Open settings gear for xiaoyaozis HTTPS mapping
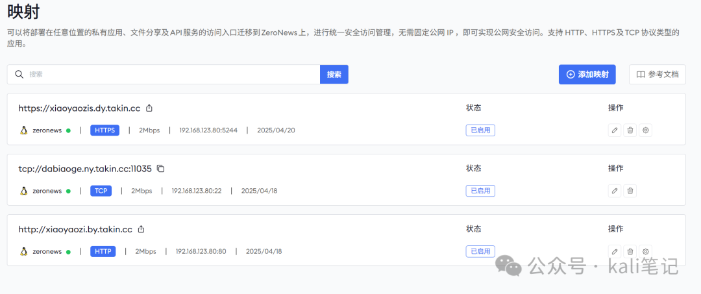Viewport: 701px width, 294px height. click(x=645, y=130)
